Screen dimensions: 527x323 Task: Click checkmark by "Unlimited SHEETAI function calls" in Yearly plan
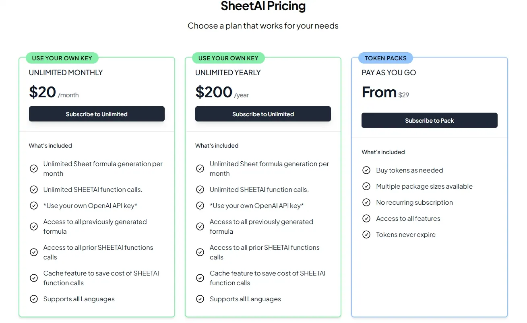coord(200,189)
